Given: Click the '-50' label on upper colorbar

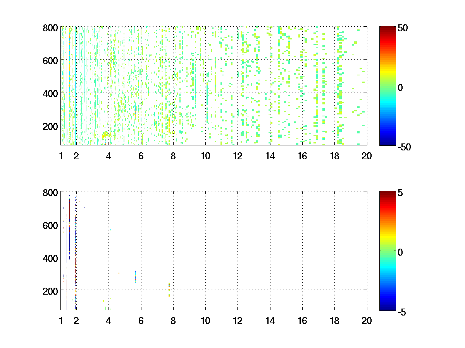Looking at the screenshot, I should click(x=404, y=147).
